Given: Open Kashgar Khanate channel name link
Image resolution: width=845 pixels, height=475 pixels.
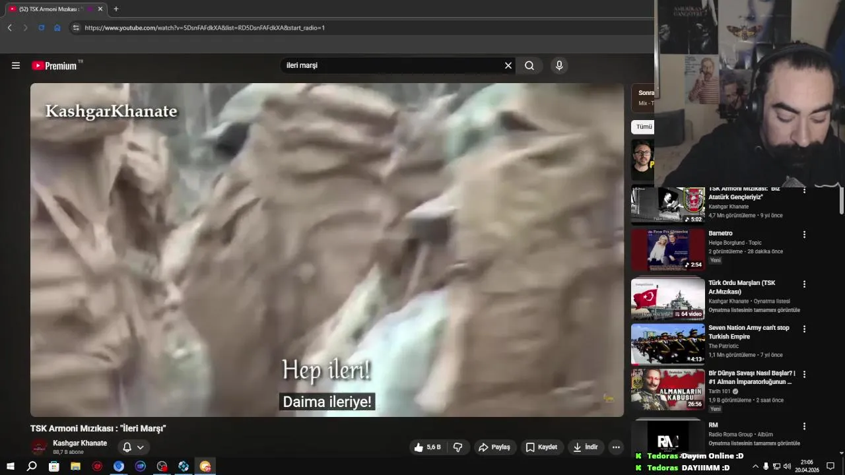Looking at the screenshot, I should click(x=80, y=443).
